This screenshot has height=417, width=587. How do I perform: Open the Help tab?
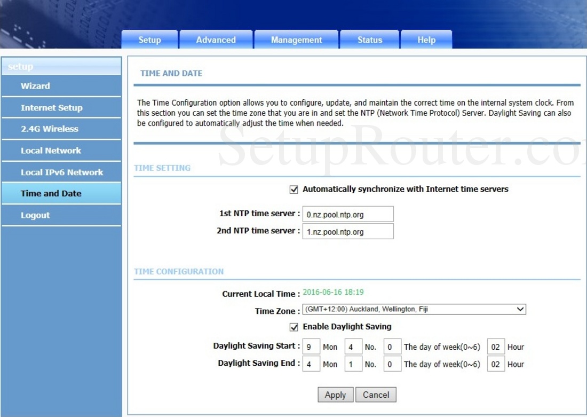click(426, 40)
